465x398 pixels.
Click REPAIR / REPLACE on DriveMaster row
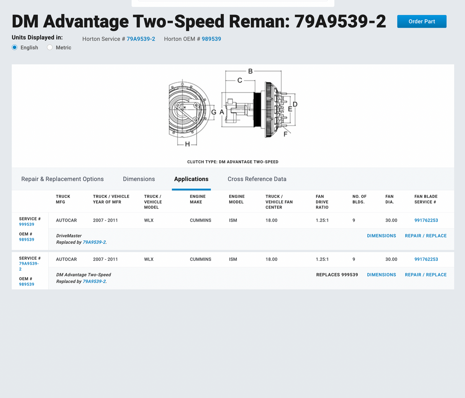(426, 235)
